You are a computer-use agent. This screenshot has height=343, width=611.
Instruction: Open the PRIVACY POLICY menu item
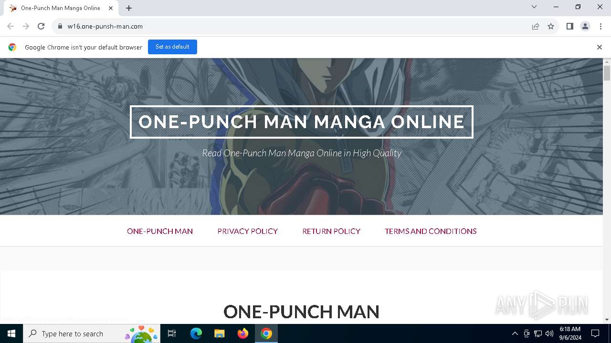pos(247,231)
